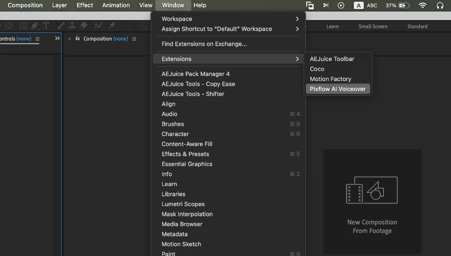Open Pixflow AI Voiceover extension
Image resolution: width=451 pixels, height=256 pixels.
[338, 89]
